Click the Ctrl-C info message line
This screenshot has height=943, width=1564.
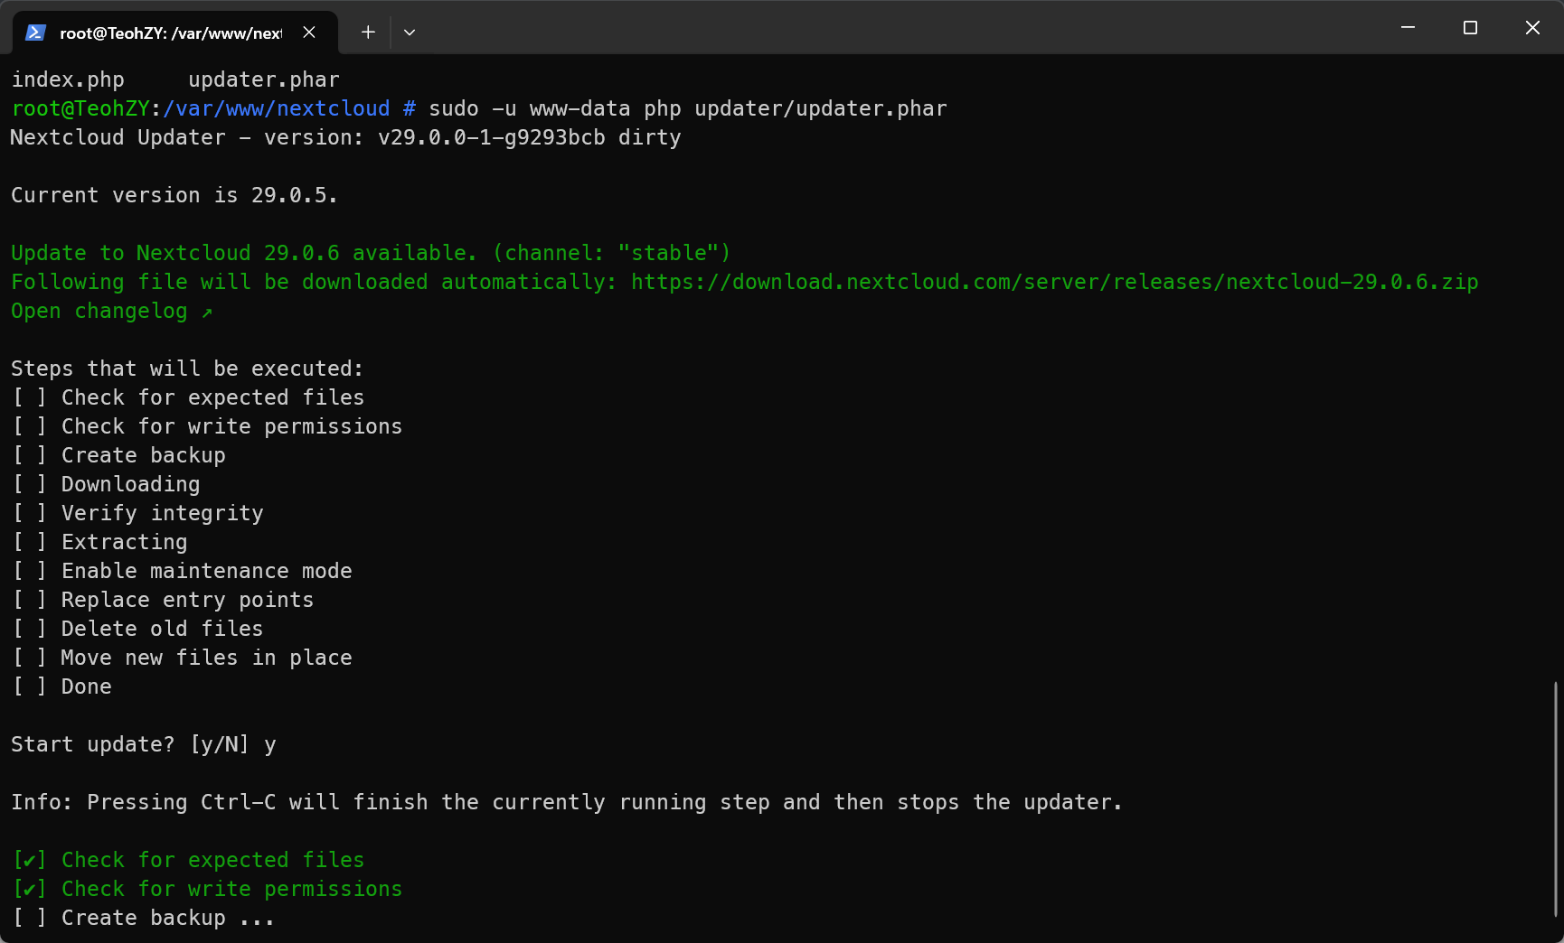point(566,802)
